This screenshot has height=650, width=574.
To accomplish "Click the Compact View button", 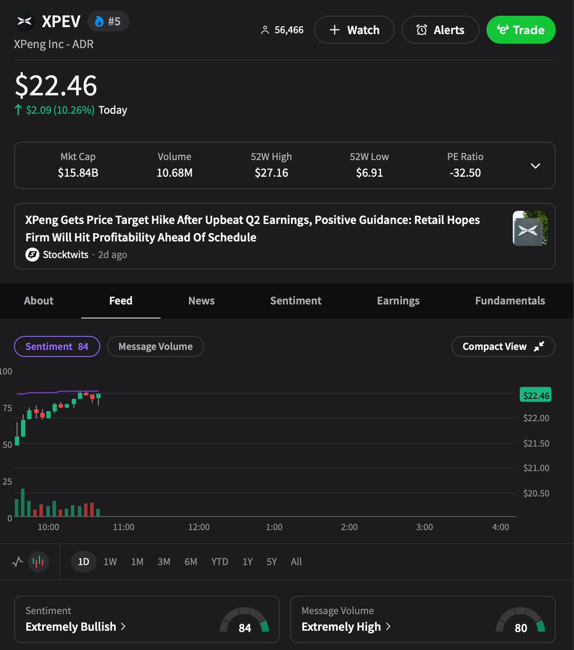I will [503, 346].
